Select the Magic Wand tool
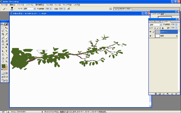 (6, 31)
